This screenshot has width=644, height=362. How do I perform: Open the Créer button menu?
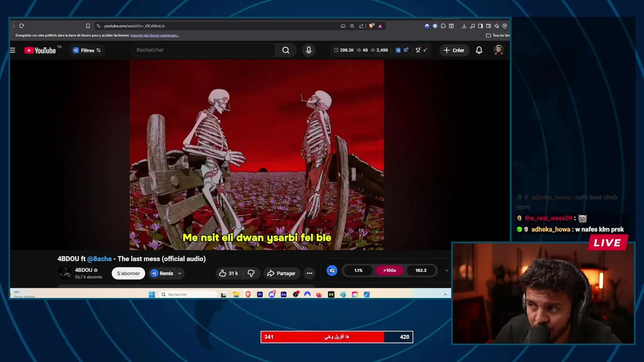click(x=454, y=50)
